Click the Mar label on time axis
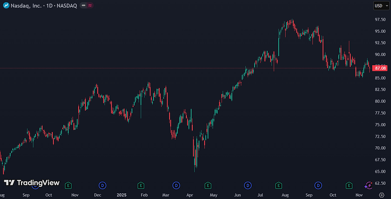The height and width of the screenshot is (199, 391). 166,195
